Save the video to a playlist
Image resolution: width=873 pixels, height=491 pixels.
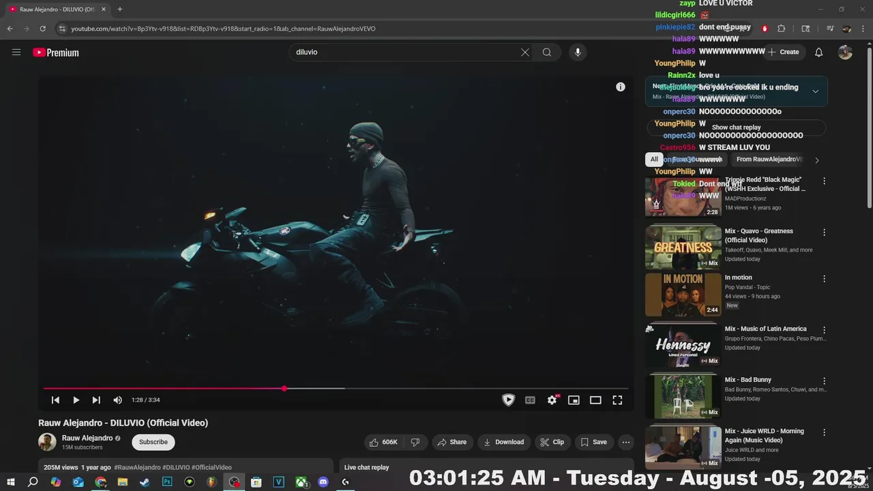tap(594, 442)
